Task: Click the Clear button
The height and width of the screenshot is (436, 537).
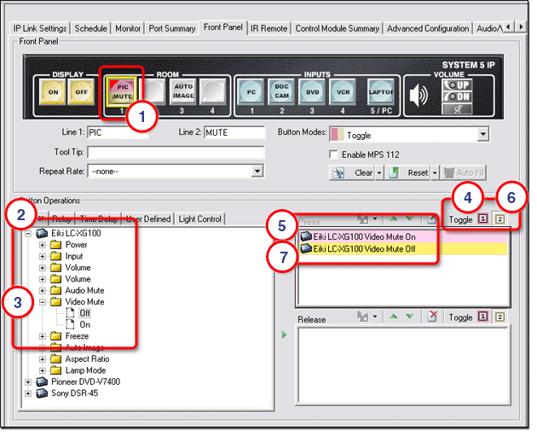Action: (x=358, y=171)
